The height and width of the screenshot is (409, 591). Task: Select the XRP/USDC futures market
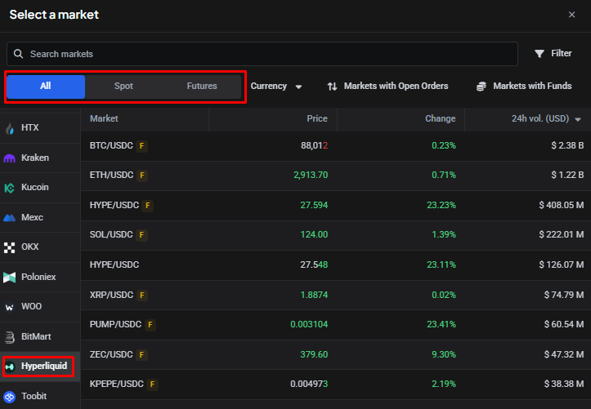coord(336,295)
